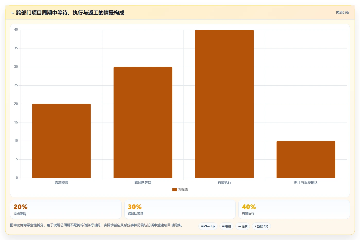The height and width of the screenshot is (240, 360).
Task: Click the 跨团队等待 bar in the chart
Action: (143, 122)
